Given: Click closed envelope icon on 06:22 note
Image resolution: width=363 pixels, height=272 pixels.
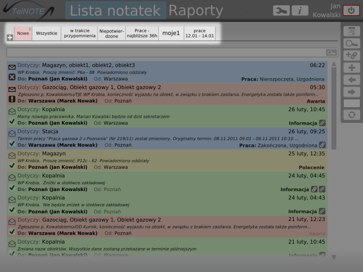Looking at the screenshot, I should coord(12,67).
